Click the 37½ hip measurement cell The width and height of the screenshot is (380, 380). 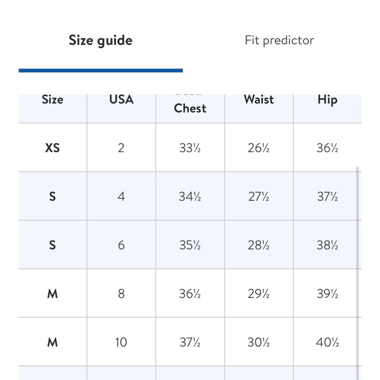pos(328,196)
